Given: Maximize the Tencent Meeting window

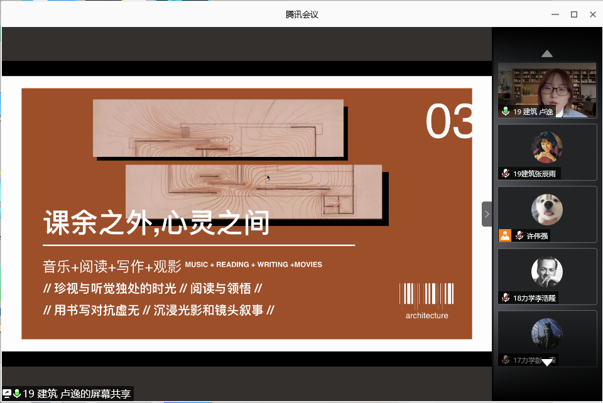Looking at the screenshot, I should pos(573,14).
